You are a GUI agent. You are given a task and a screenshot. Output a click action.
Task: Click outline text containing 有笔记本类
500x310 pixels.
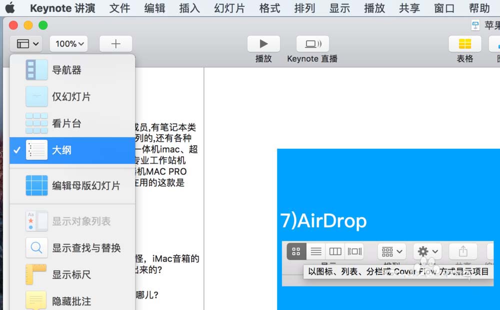pyautogui.click(x=165, y=127)
